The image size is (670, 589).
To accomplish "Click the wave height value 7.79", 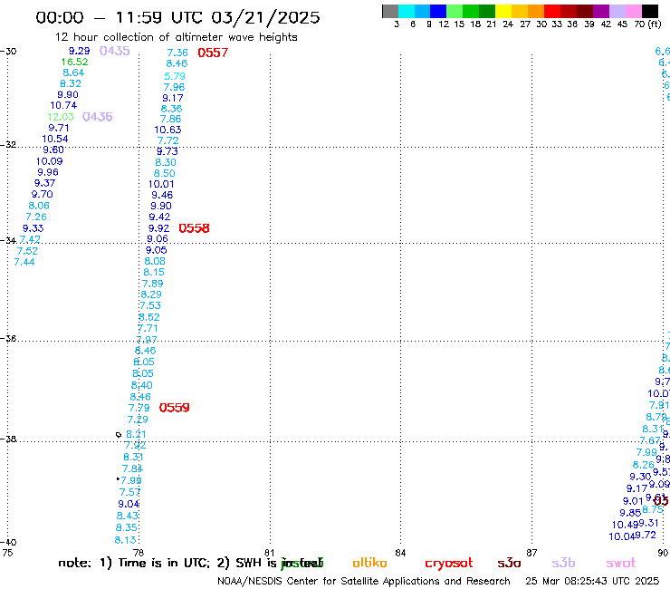I will [139, 408].
